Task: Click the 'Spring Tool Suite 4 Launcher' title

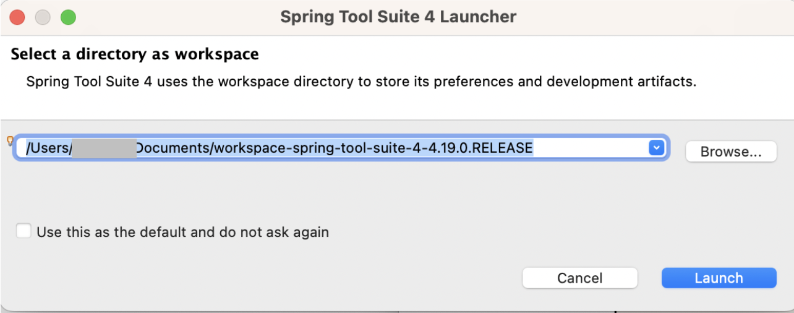Action: click(x=398, y=17)
